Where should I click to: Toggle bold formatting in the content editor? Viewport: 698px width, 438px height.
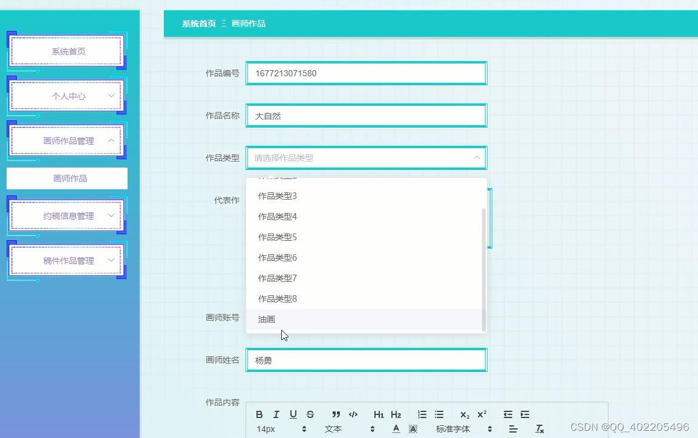(x=259, y=414)
